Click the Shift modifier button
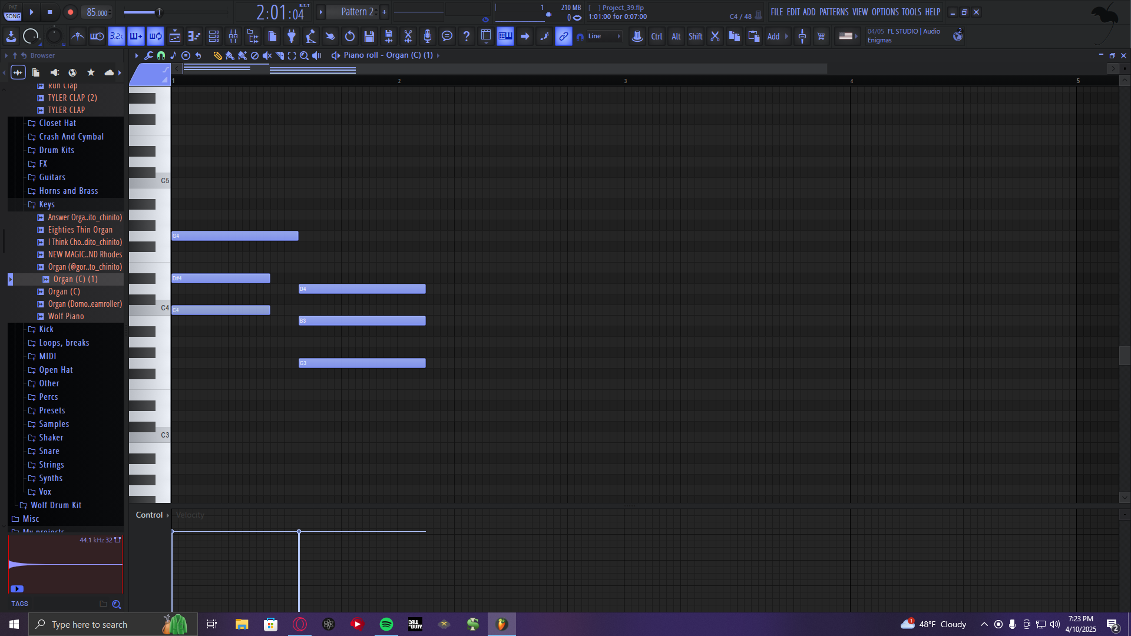 tap(695, 37)
